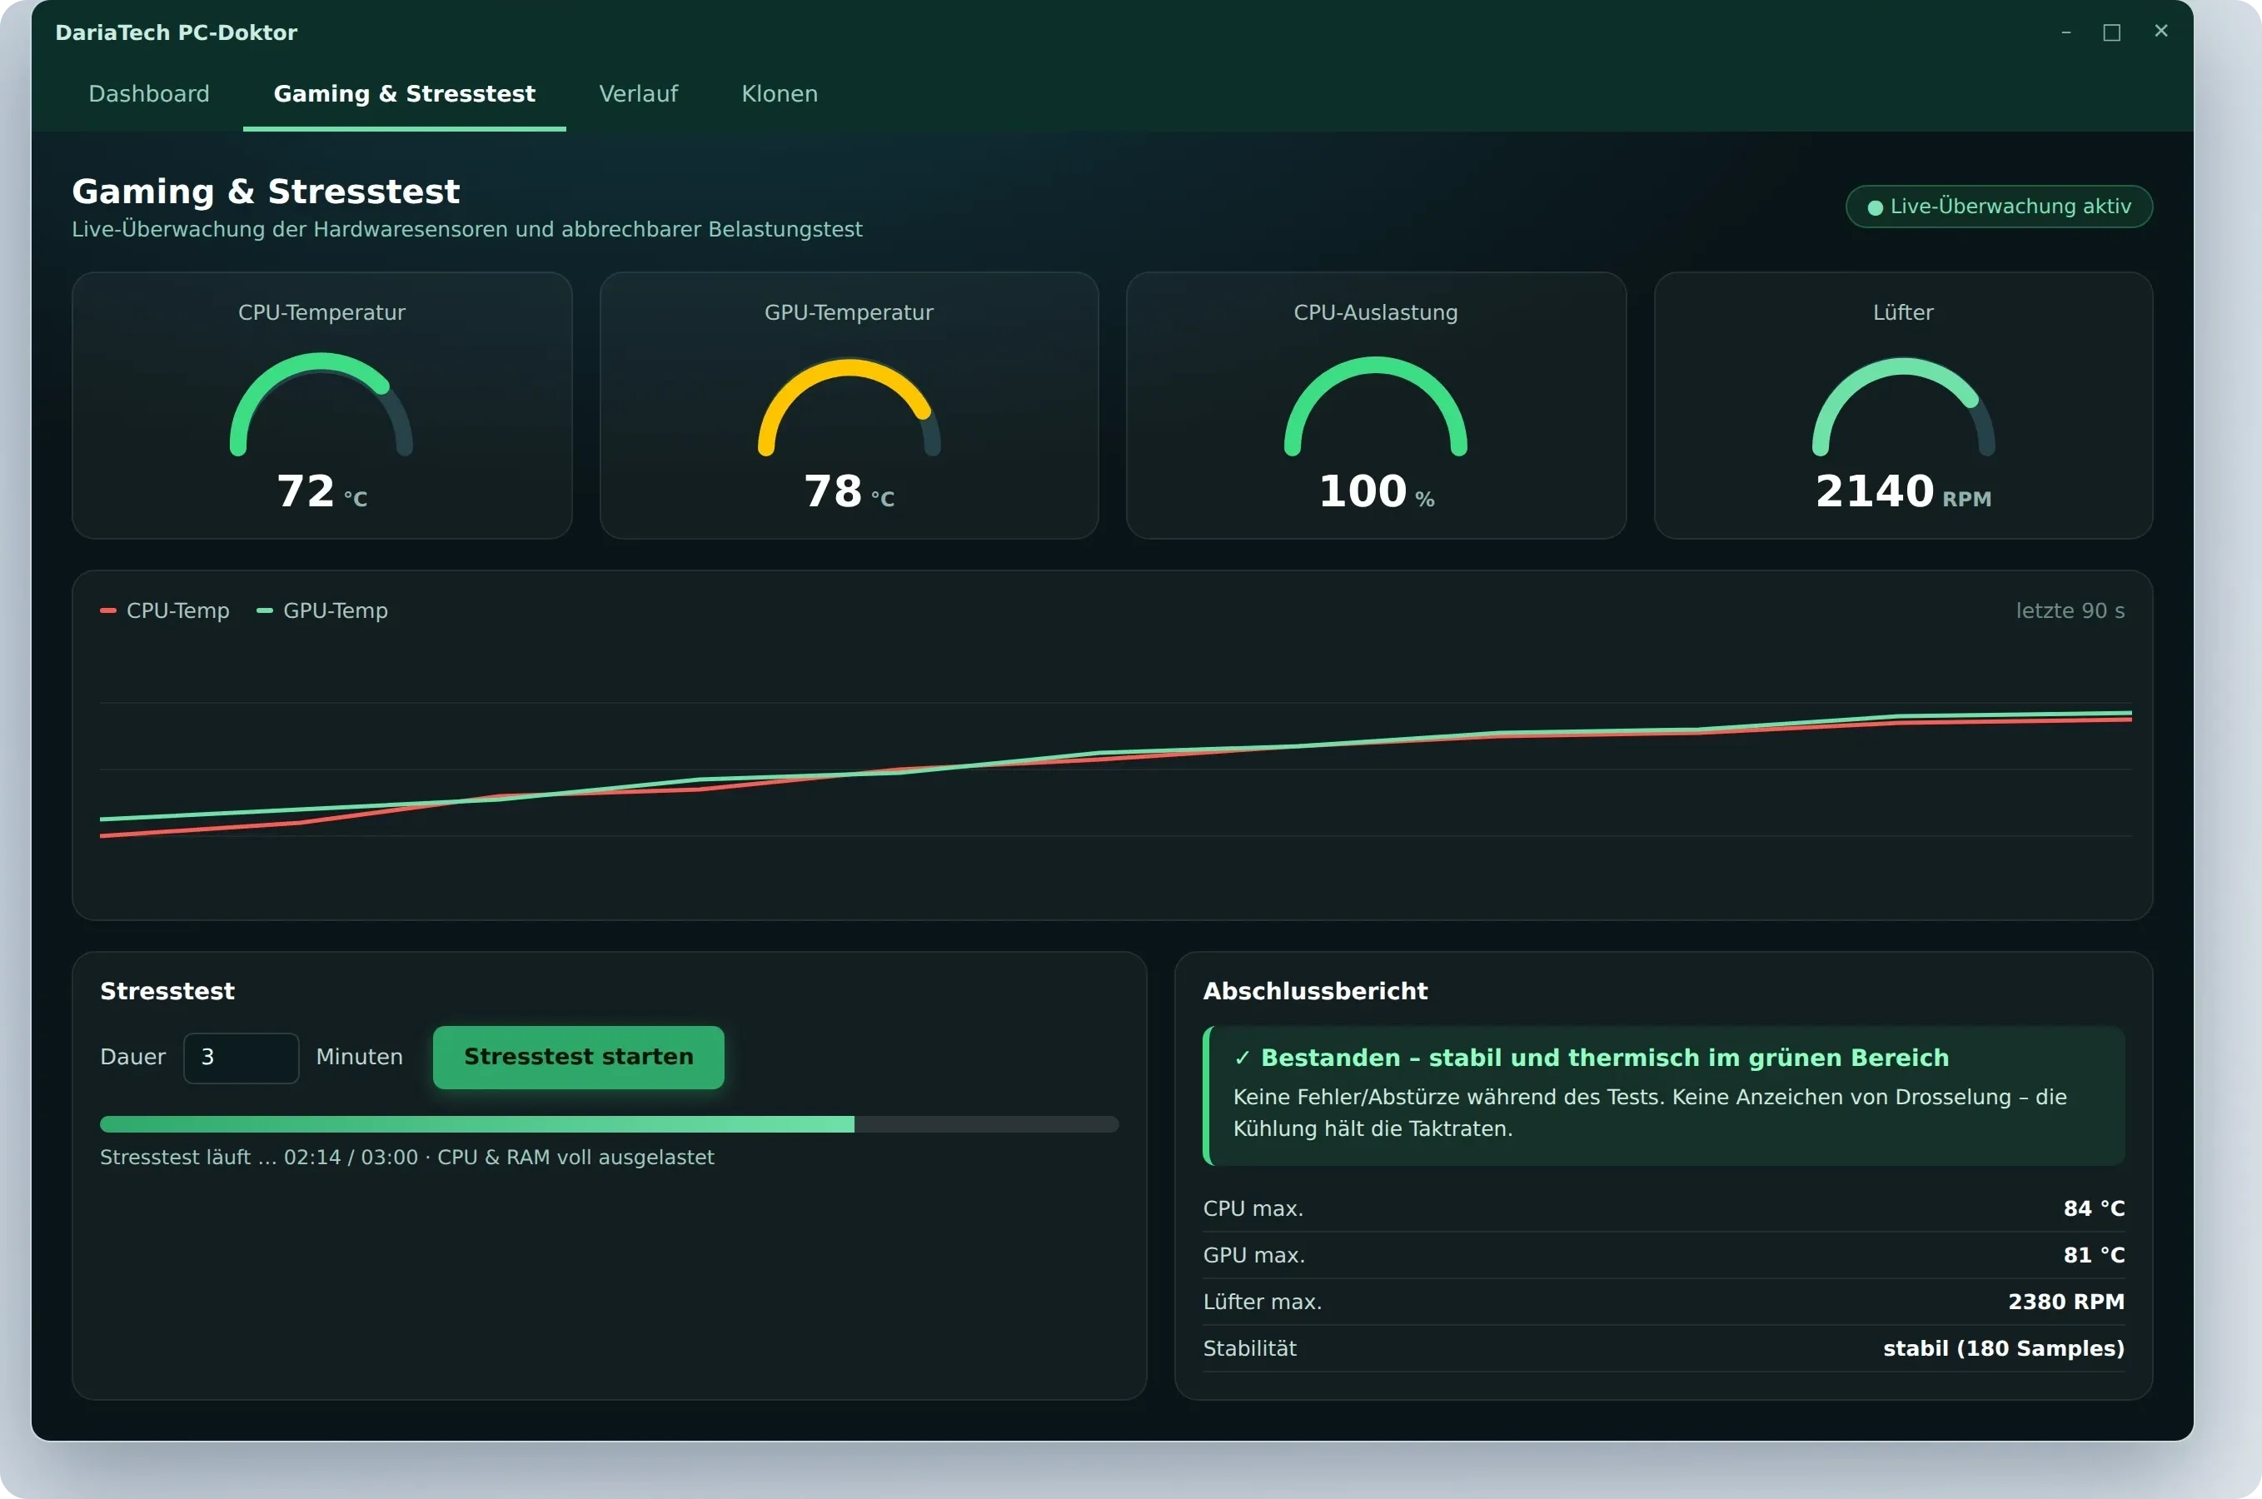Click the Lüfter card title
Viewport: 2262px width, 1499px height.
coord(1902,312)
